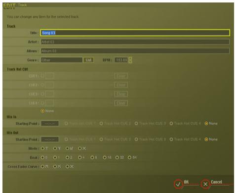Viewport: 235px width, 193px height.
Task: Set Beat to 2
Action: tap(67, 157)
